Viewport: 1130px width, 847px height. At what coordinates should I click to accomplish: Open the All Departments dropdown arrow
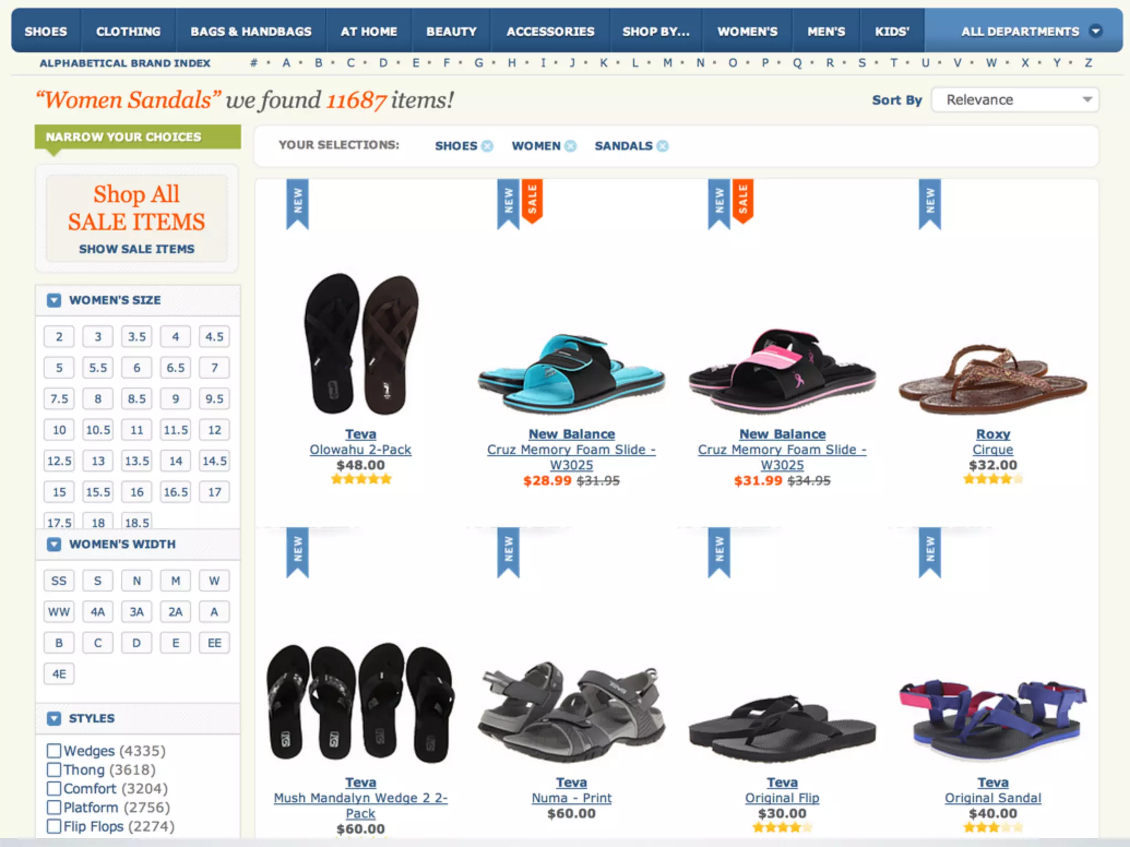1096,31
